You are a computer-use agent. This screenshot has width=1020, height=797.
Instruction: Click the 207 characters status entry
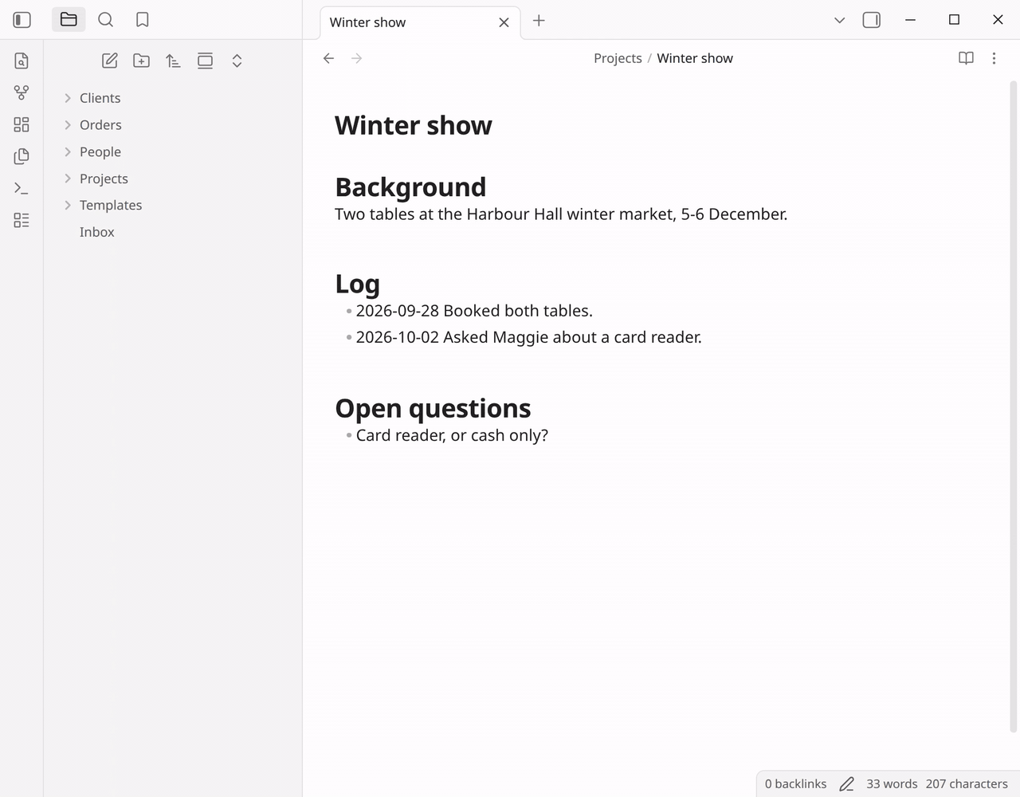point(967,784)
